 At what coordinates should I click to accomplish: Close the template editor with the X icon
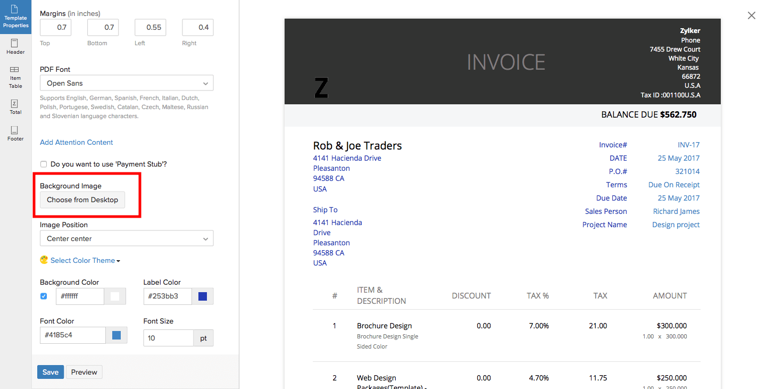752,15
